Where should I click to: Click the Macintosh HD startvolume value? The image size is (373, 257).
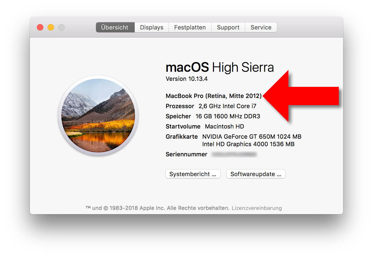224,126
